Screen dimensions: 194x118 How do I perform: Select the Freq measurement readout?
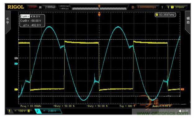(x=31, y=106)
